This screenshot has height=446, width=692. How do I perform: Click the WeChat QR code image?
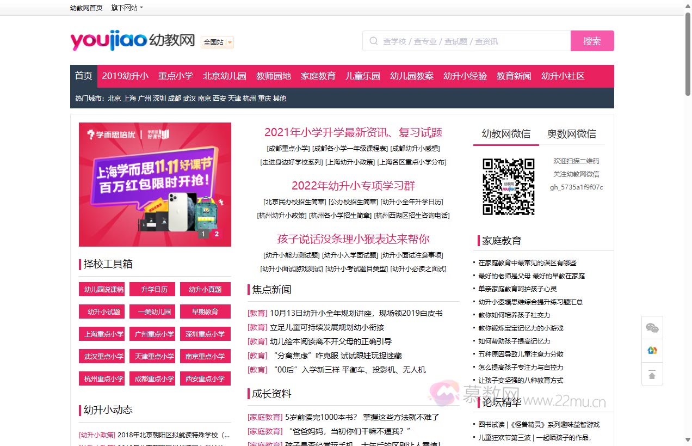point(508,187)
